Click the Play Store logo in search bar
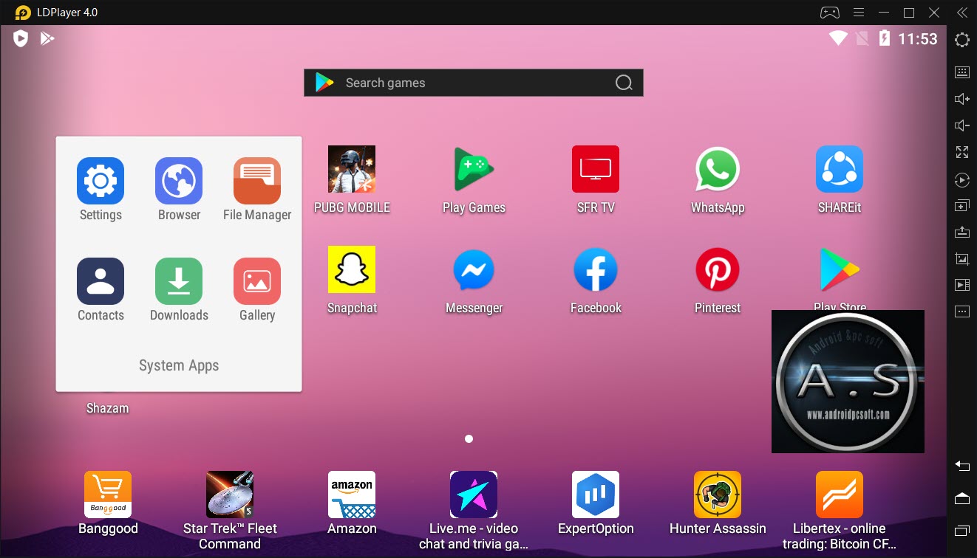Screen dimensions: 977x558 tap(324, 83)
